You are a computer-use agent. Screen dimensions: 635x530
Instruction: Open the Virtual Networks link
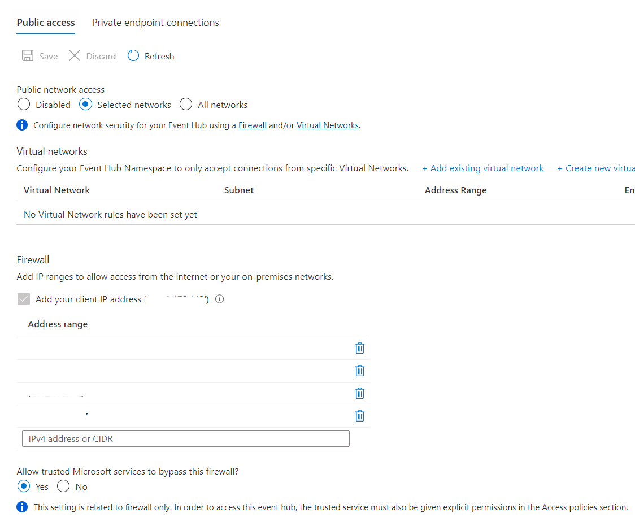click(x=327, y=125)
